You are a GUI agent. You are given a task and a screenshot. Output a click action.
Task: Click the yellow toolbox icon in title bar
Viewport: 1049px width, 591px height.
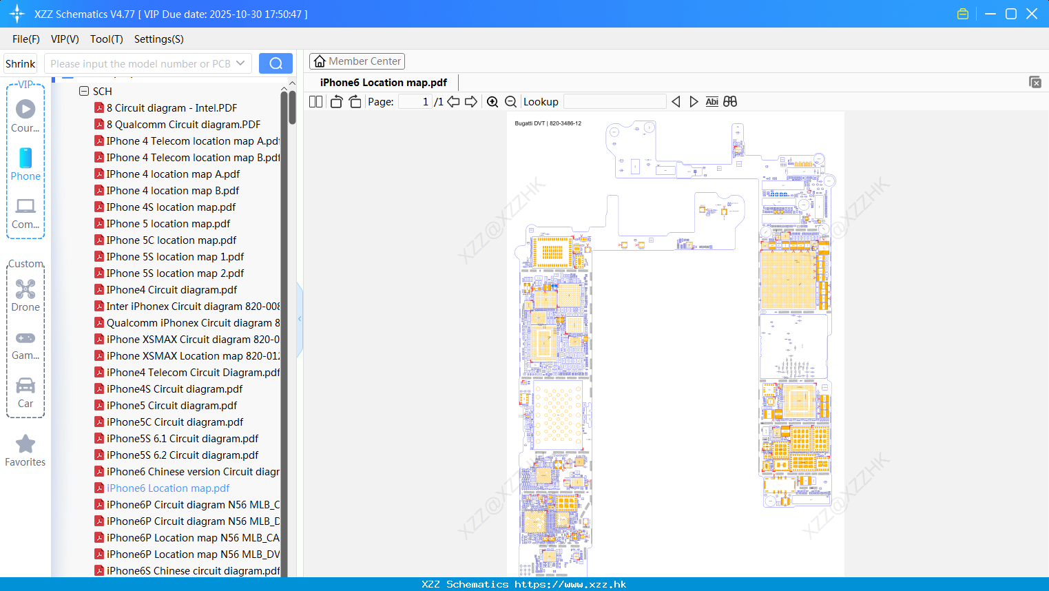coord(963,14)
